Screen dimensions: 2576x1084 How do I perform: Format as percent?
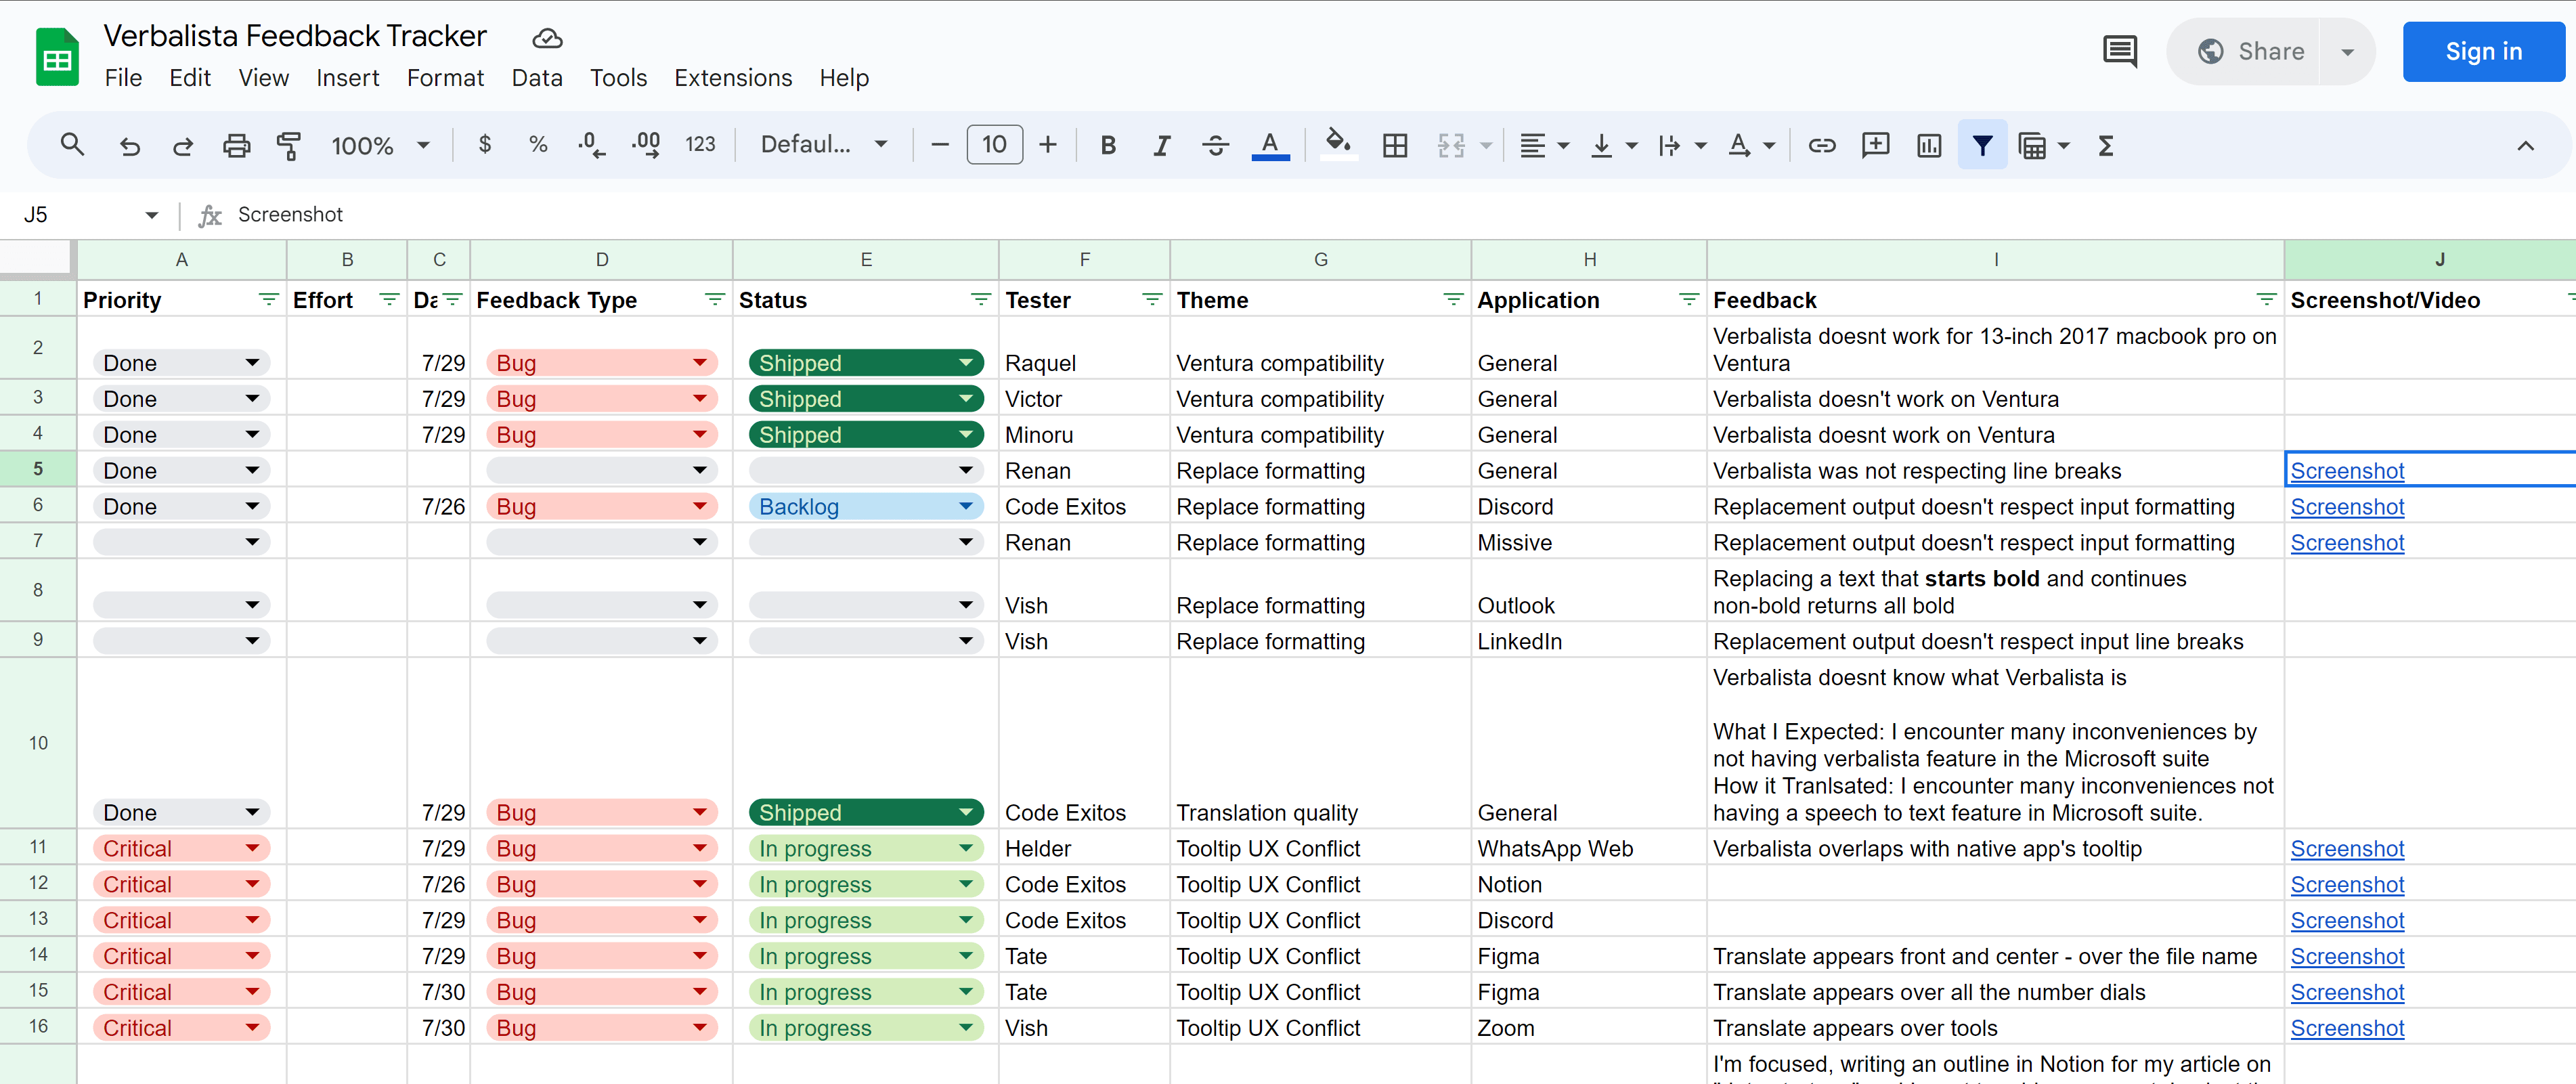point(538,145)
